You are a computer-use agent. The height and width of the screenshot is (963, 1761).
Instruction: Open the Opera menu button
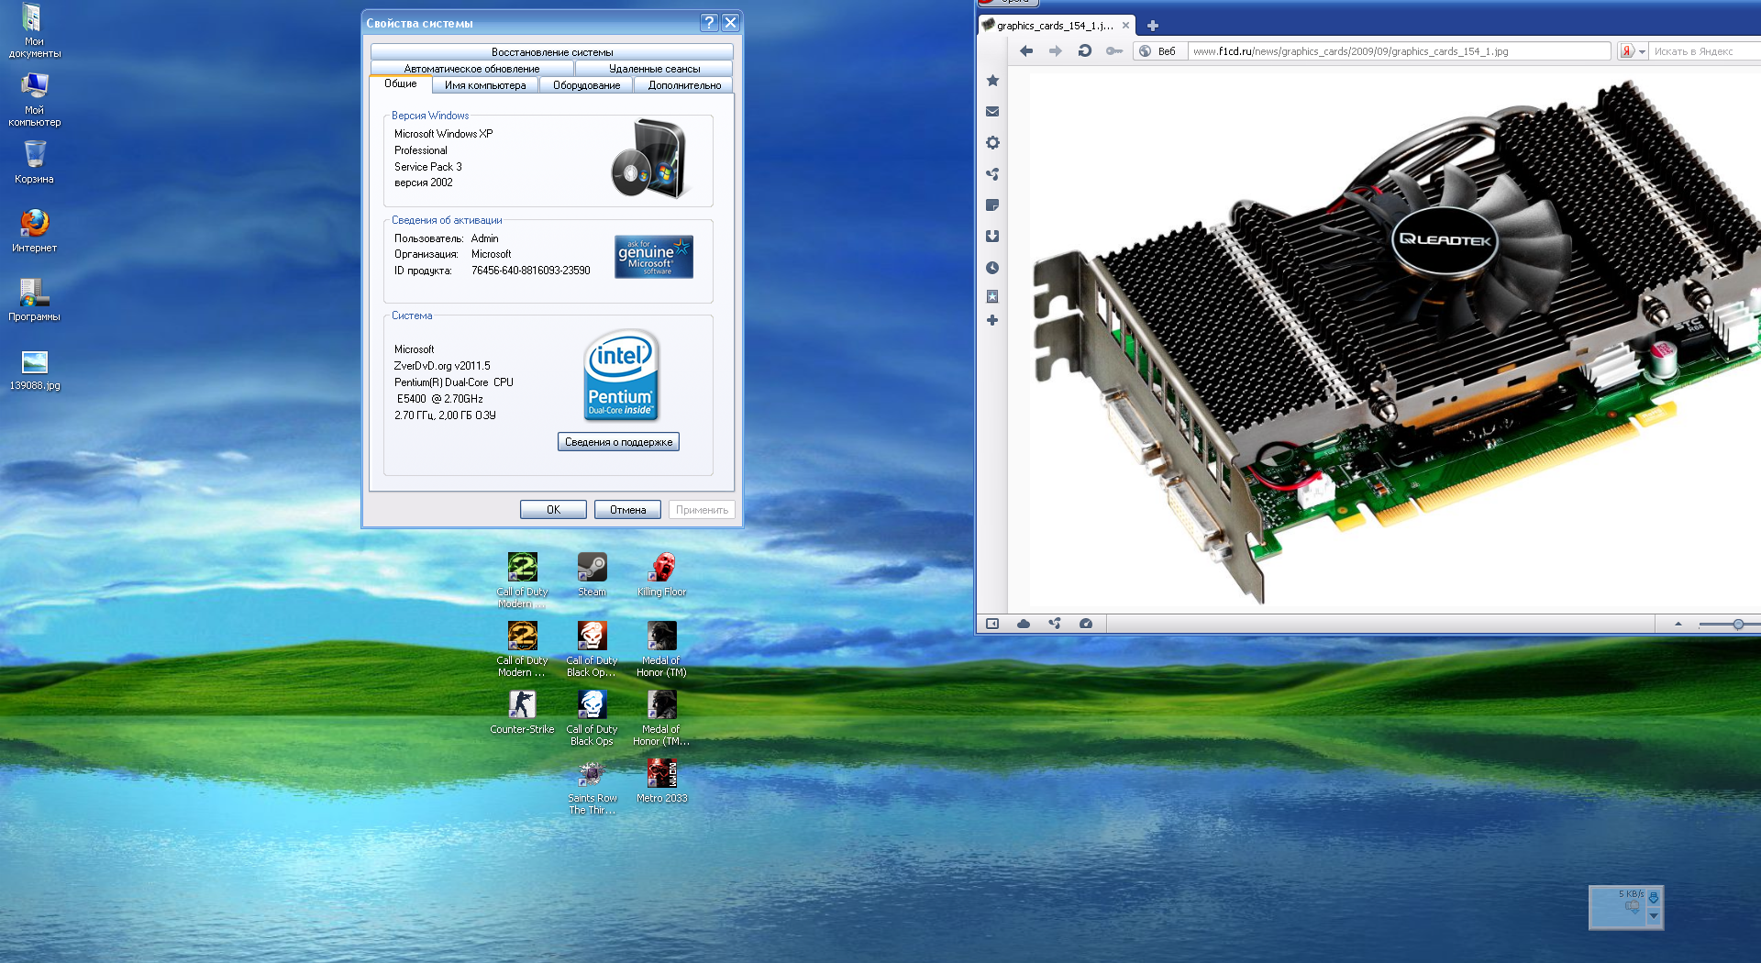tap(1008, 3)
